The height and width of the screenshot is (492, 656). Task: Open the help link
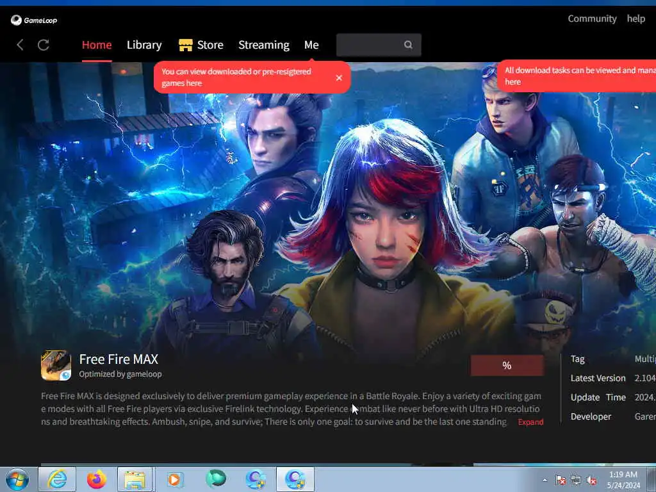click(x=636, y=19)
